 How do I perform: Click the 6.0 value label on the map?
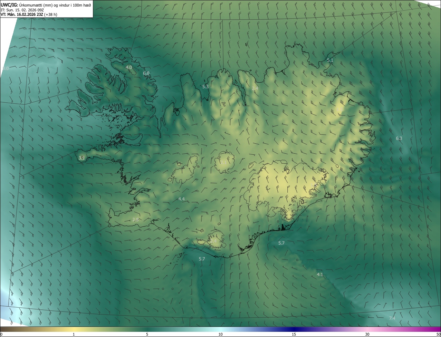tap(146, 73)
